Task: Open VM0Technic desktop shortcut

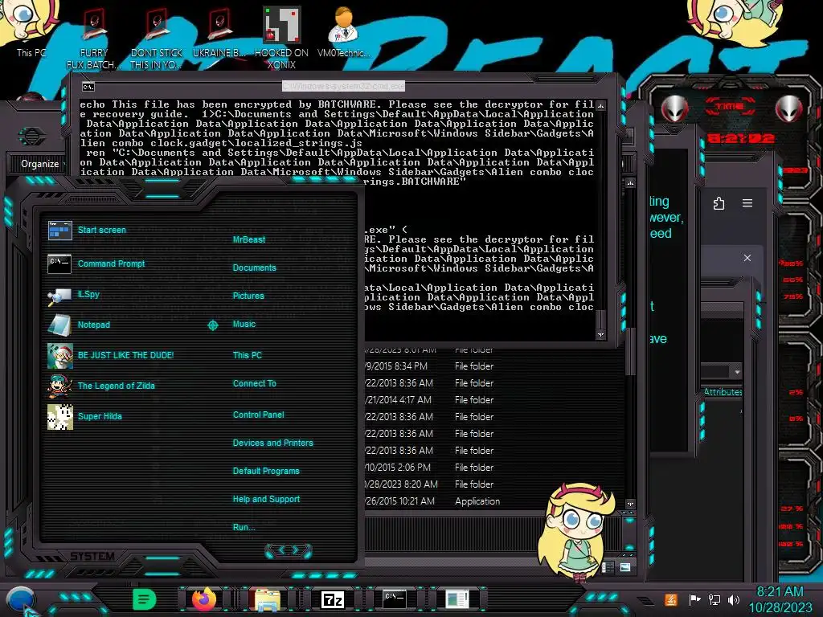Action: click(x=343, y=32)
